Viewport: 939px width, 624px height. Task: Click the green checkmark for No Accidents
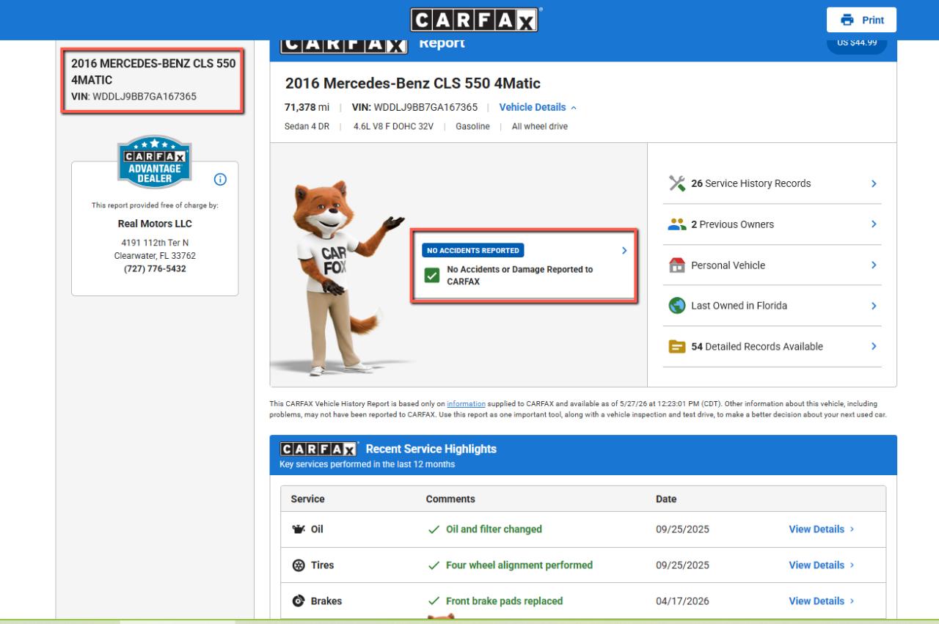pos(432,275)
